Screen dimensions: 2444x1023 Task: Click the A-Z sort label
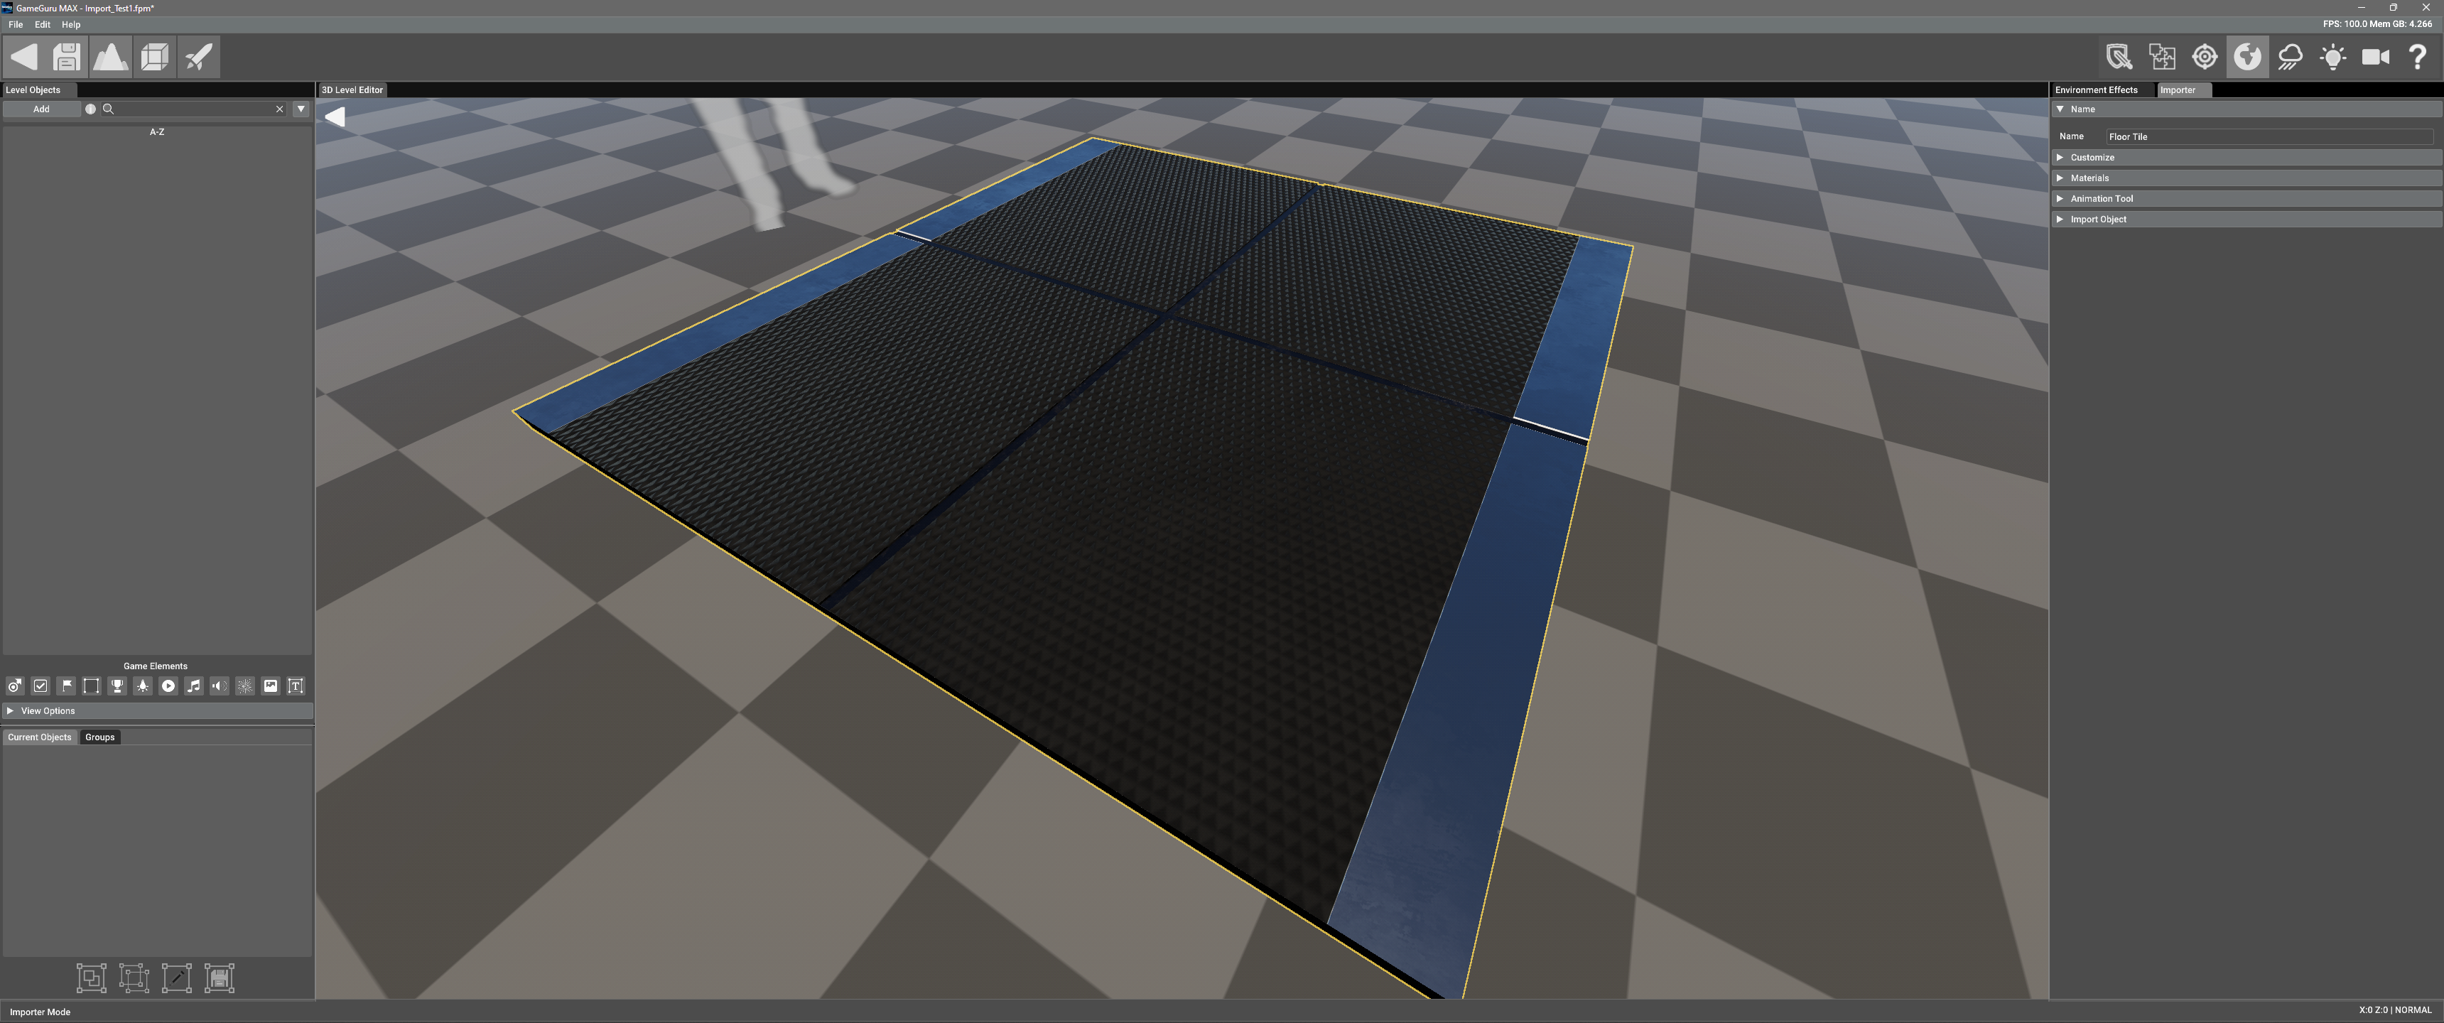(x=156, y=132)
